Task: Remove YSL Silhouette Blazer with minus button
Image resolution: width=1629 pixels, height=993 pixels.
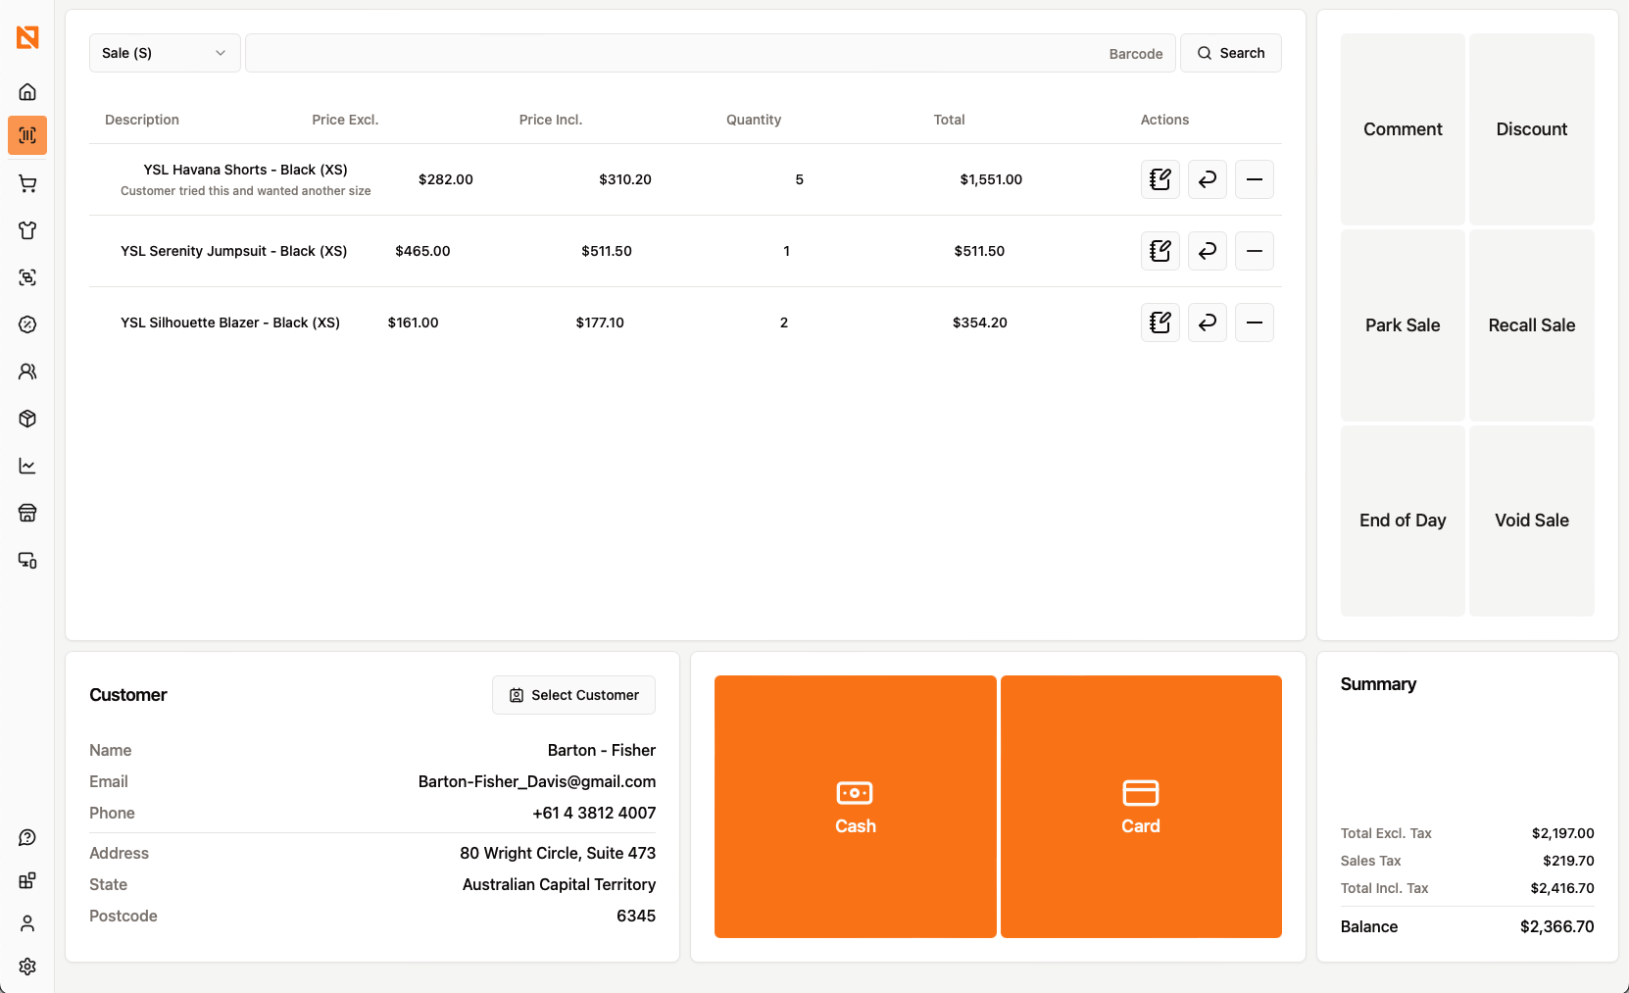Action: [1254, 323]
